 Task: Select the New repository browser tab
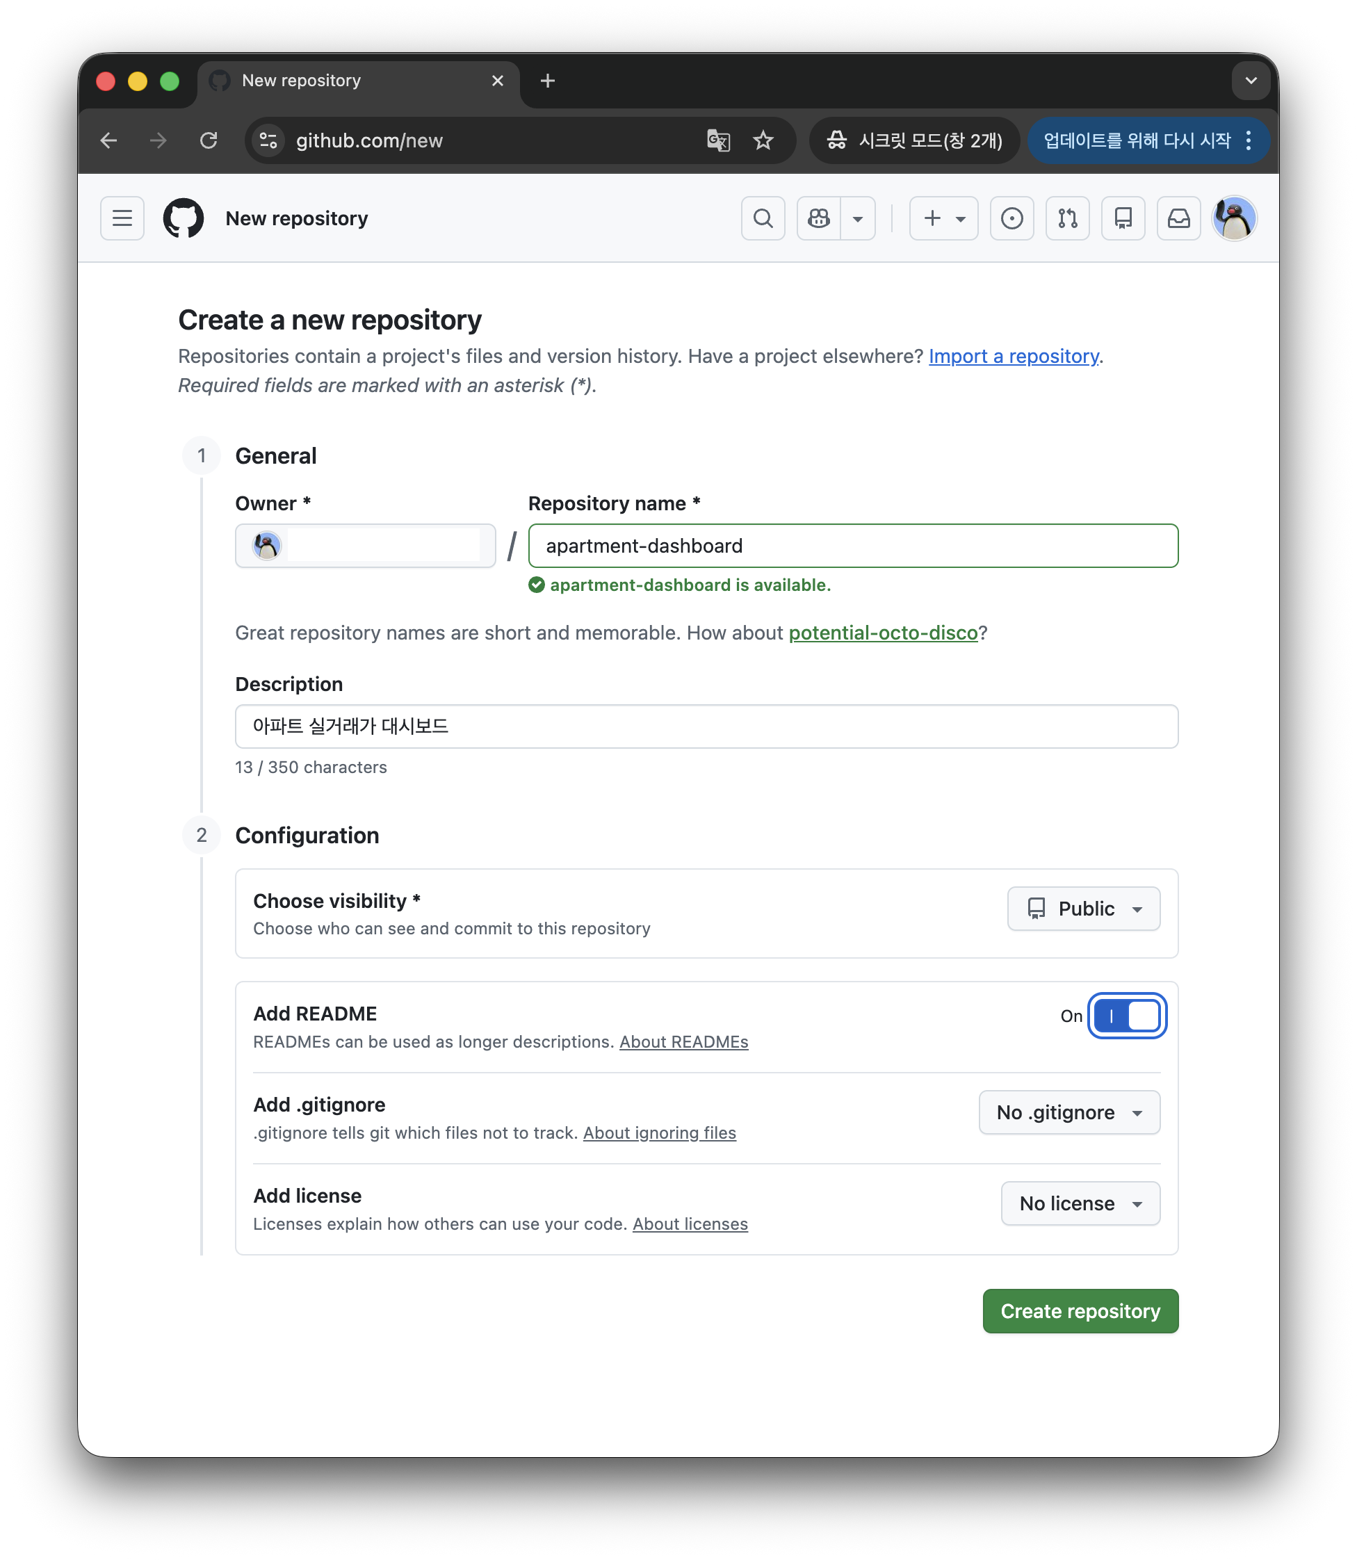(x=348, y=81)
